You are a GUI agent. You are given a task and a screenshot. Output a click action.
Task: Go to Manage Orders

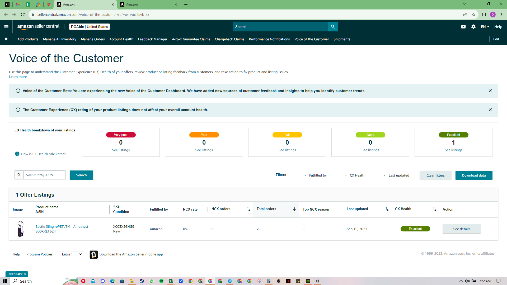[x=93, y=39]
